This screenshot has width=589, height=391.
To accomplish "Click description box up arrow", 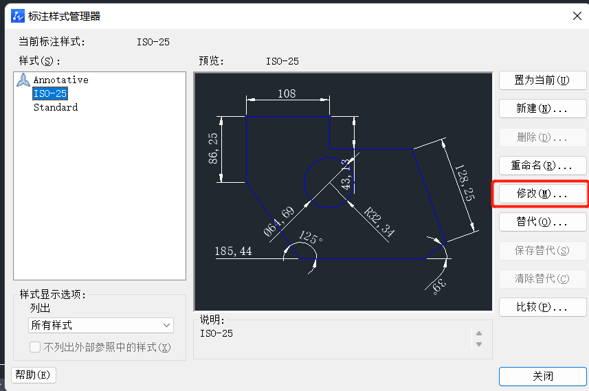I will (x=479, y=333).
